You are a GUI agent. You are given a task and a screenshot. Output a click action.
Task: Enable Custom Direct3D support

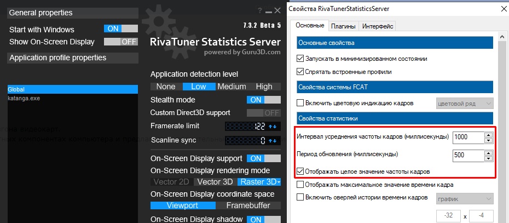click(264, 113)
